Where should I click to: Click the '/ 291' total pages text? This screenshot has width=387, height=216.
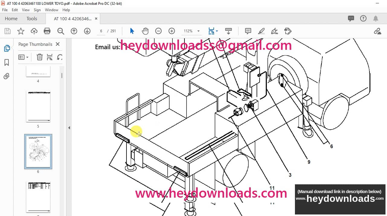pos(112,31)
